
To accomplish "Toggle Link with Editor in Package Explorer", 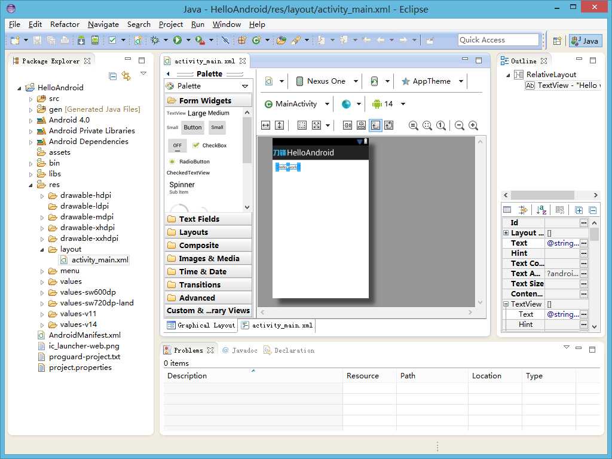I will click(126, 76).
